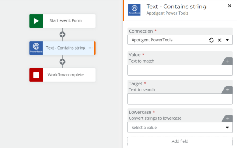Insert variable into Lowercase field

(x=228, y=118)
